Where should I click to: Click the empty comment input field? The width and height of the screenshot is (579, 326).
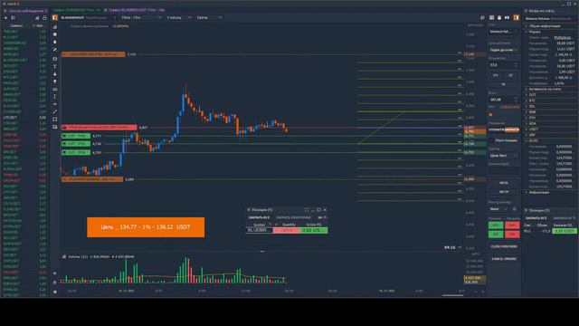[x=504, y=171]
